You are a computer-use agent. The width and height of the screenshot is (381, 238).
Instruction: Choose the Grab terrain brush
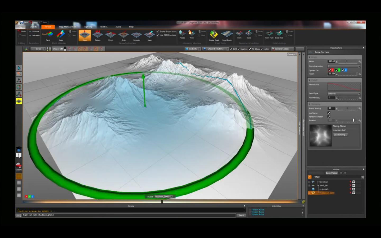[124, 35]
